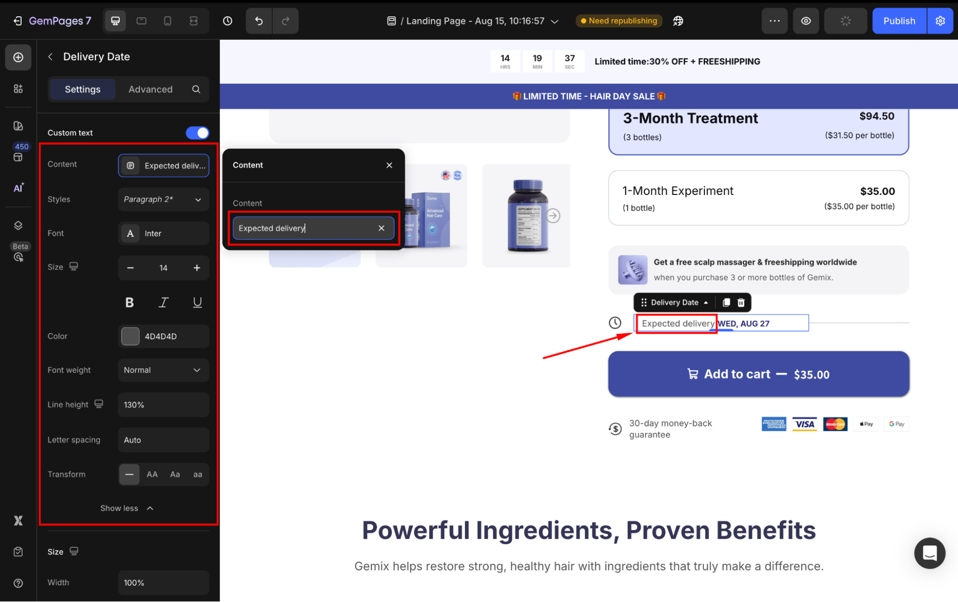
Task: Open the Styles Paragraph 2 dropdown
Action: (163, 200)
